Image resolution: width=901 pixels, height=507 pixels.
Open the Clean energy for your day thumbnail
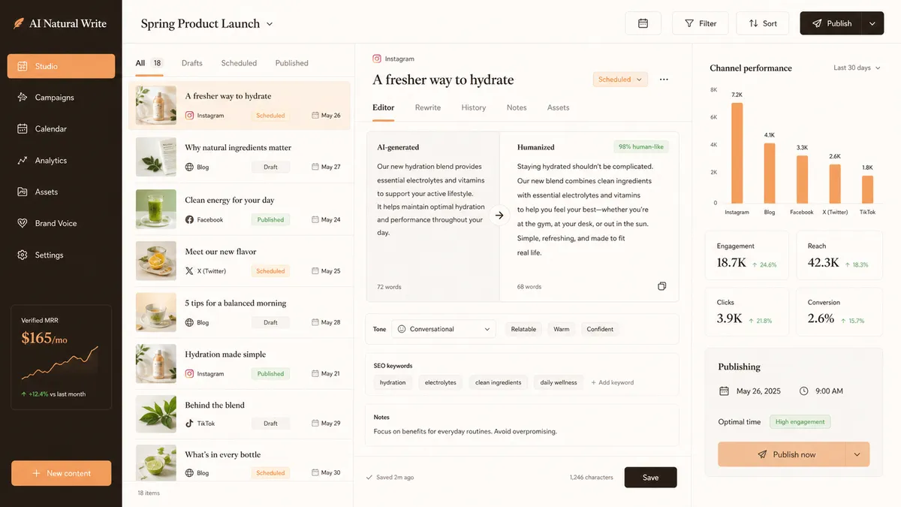click(x=156, y=209)
